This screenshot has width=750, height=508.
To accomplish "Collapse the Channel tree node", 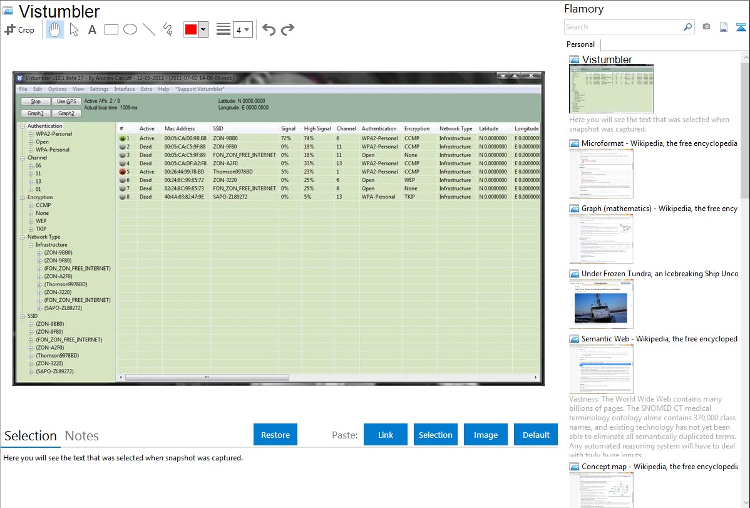I will (23, 157).
